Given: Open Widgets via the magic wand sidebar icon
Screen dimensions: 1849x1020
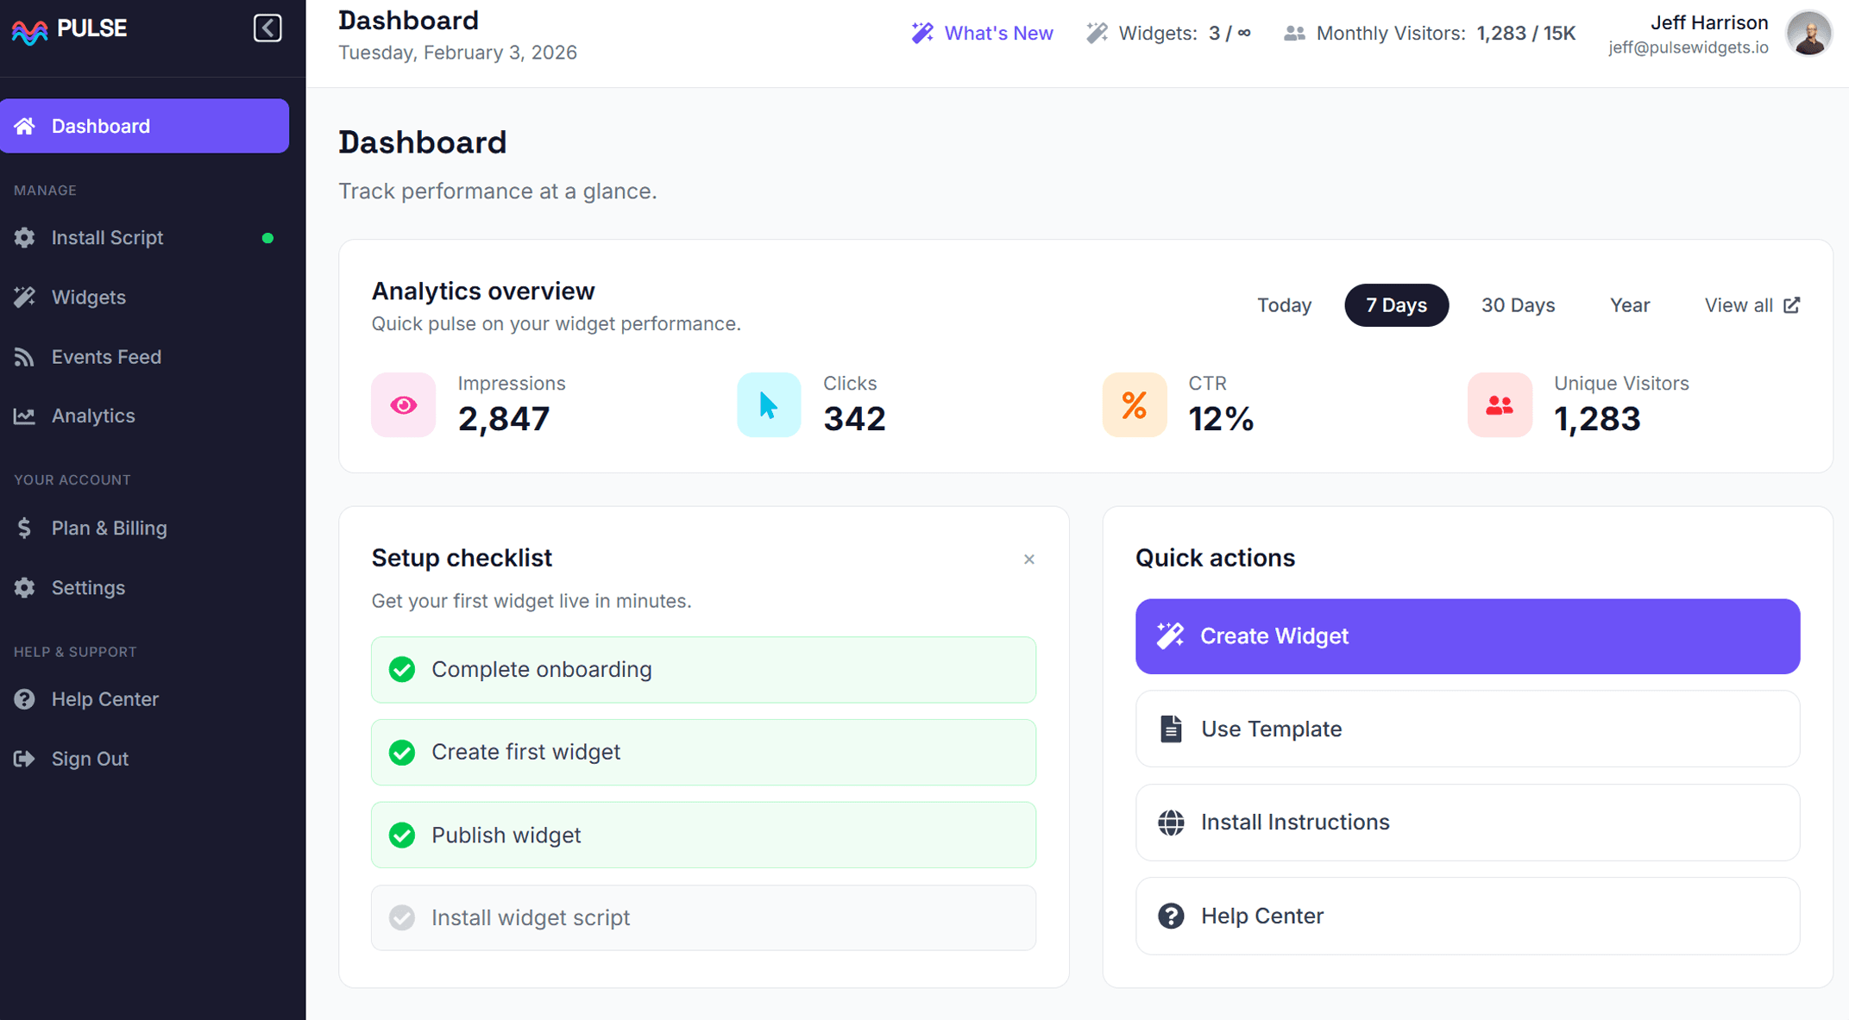Looking at the screenshot, I should click(24, 297).
